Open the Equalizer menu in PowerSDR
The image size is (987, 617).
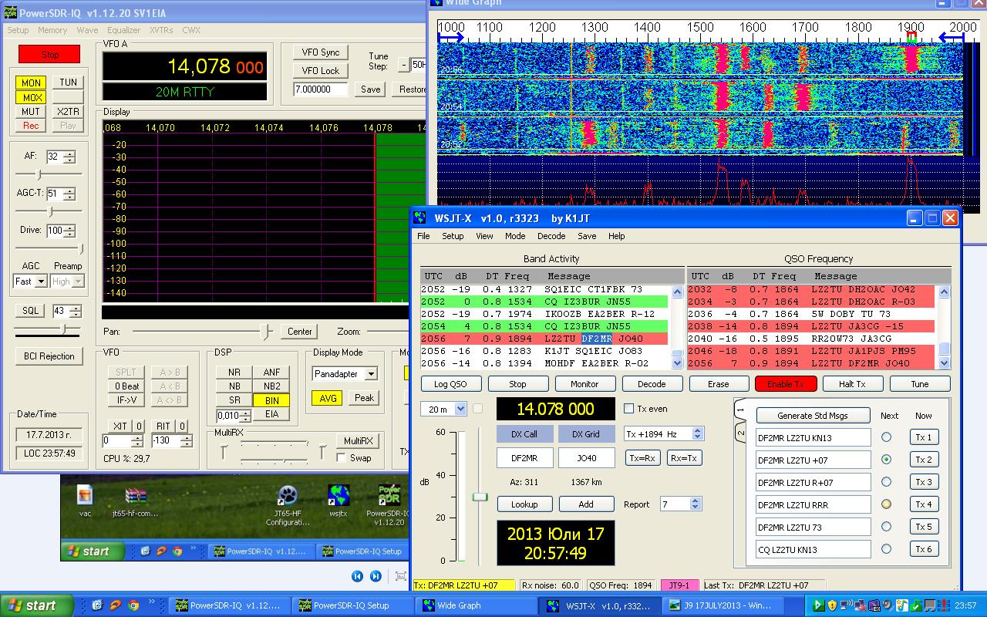coord(123,30)
